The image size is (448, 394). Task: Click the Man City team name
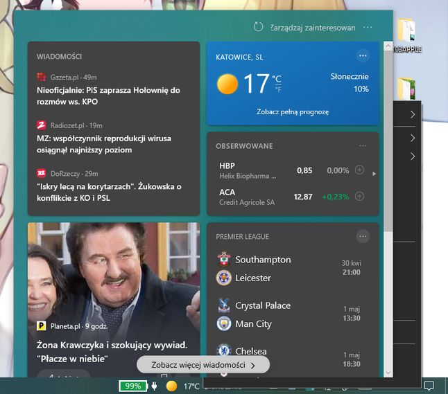[x=253, y=324]
